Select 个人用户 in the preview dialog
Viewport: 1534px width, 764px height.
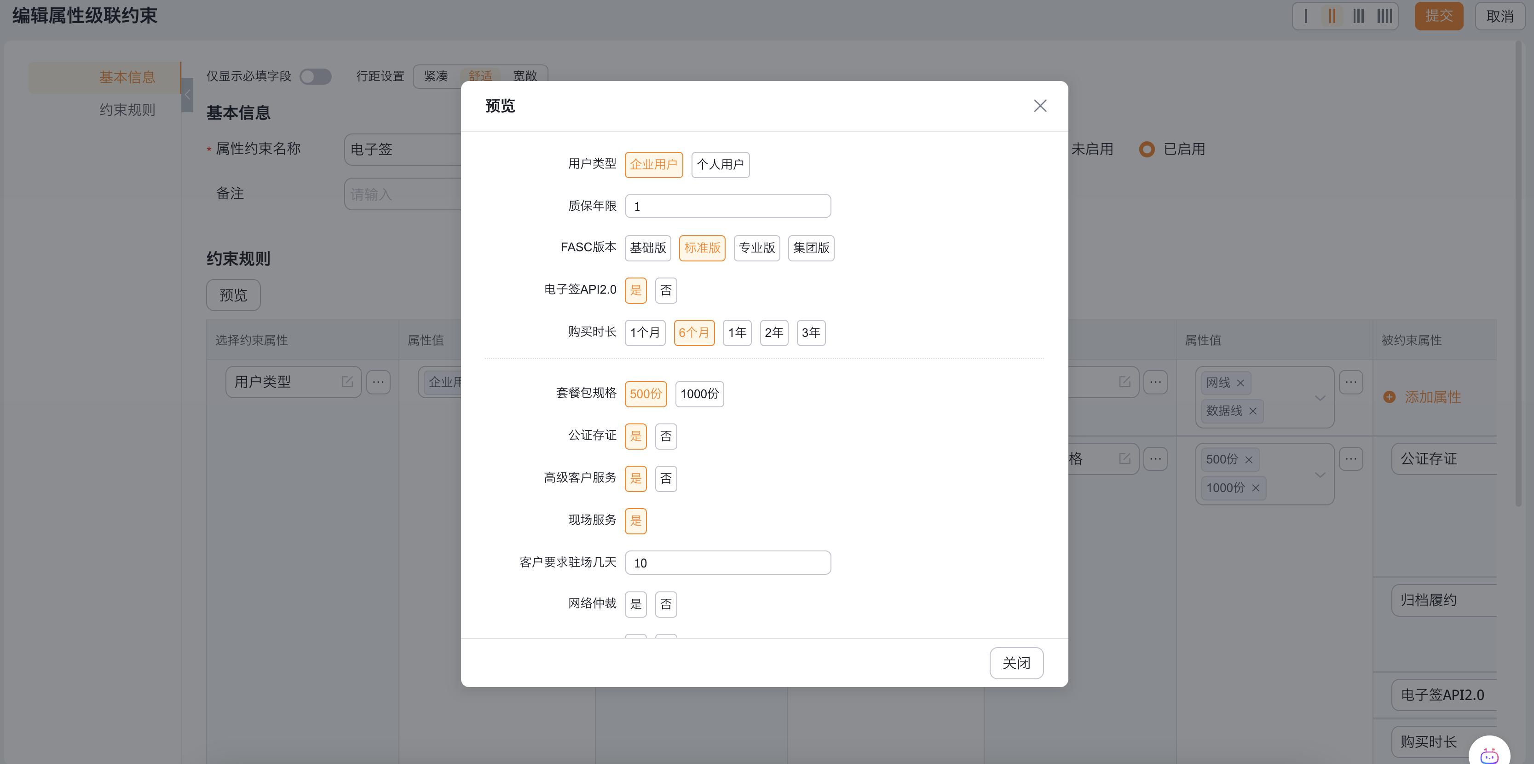[x=720, y=165]
